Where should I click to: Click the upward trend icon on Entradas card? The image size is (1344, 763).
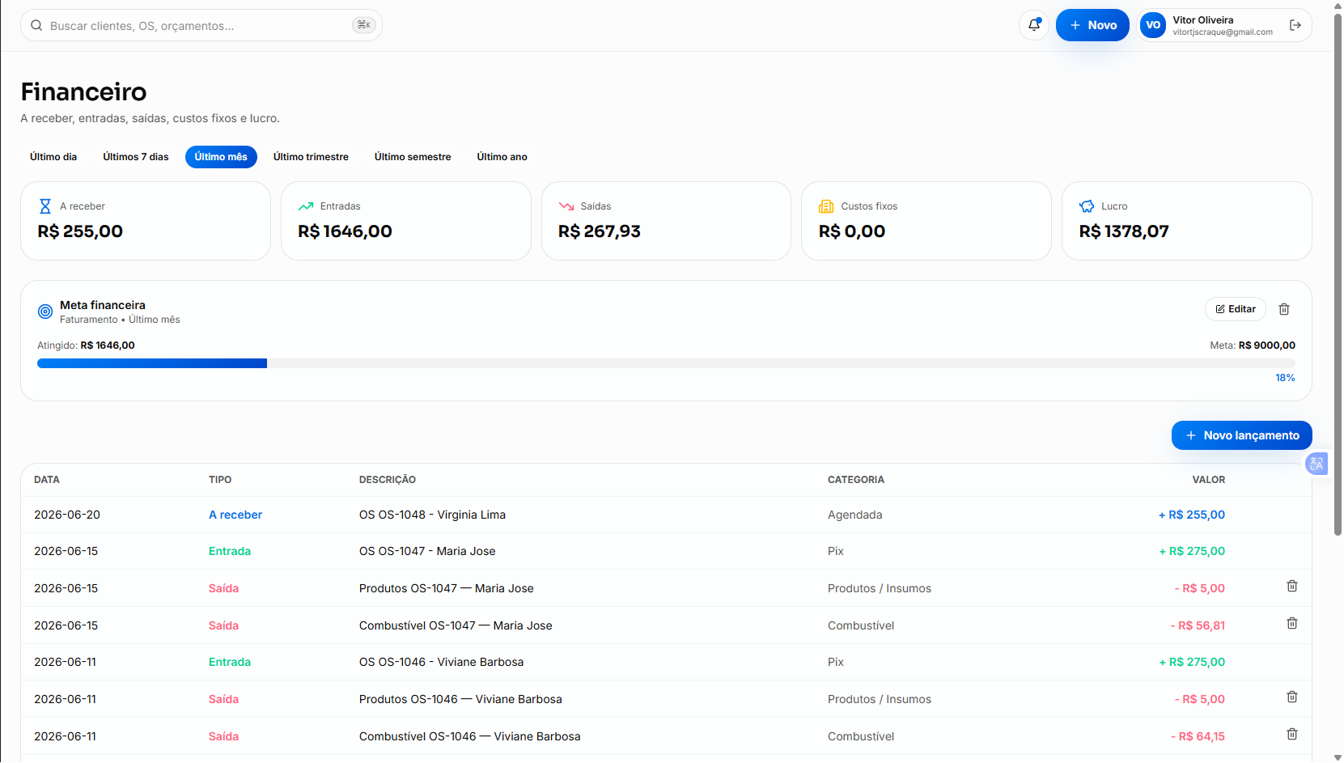click(306, 206)
